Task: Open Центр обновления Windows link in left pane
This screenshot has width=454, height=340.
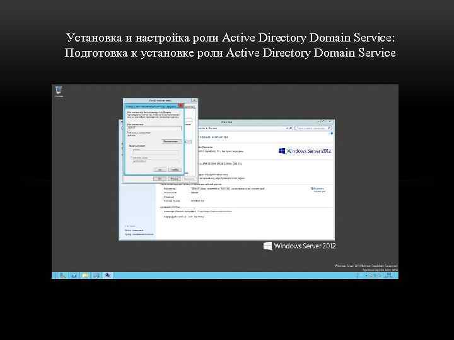Action: 139,234
